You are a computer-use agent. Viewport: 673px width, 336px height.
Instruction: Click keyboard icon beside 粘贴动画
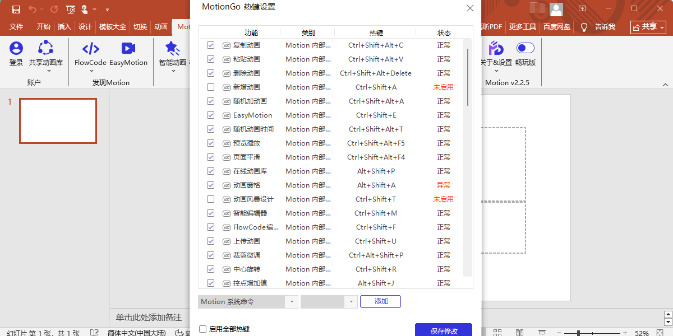coord(226,59)
